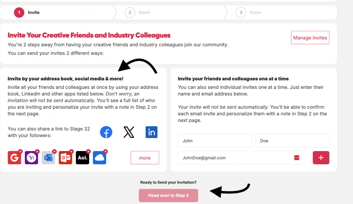Screen dimensions: 353x204
Task: Import contacts from Yahoo Mail
Action: (31, 158)
